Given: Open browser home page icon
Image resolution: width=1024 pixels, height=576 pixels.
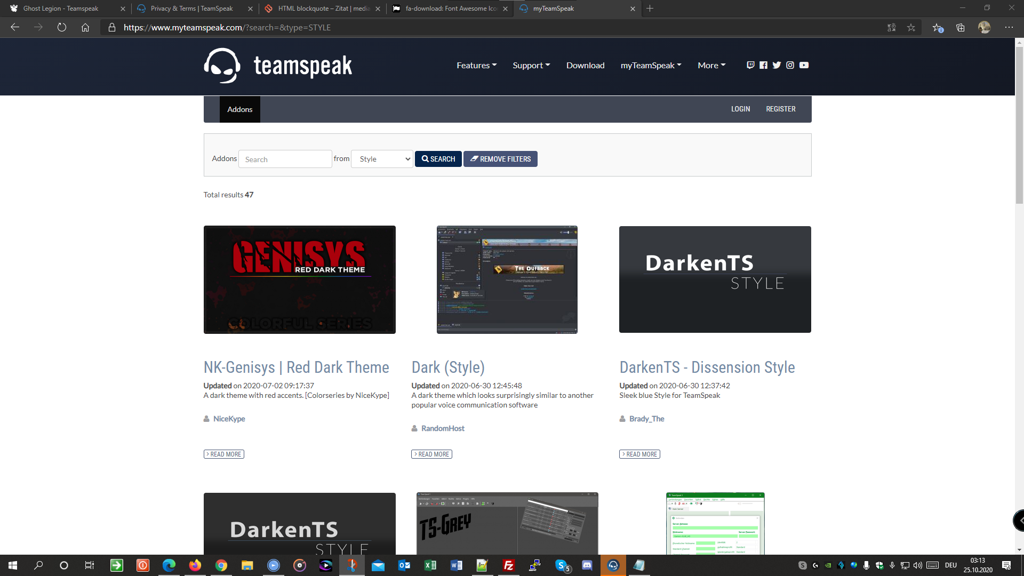Looking at the screenshot, I should pyautogui.click(x=85, y=27).
